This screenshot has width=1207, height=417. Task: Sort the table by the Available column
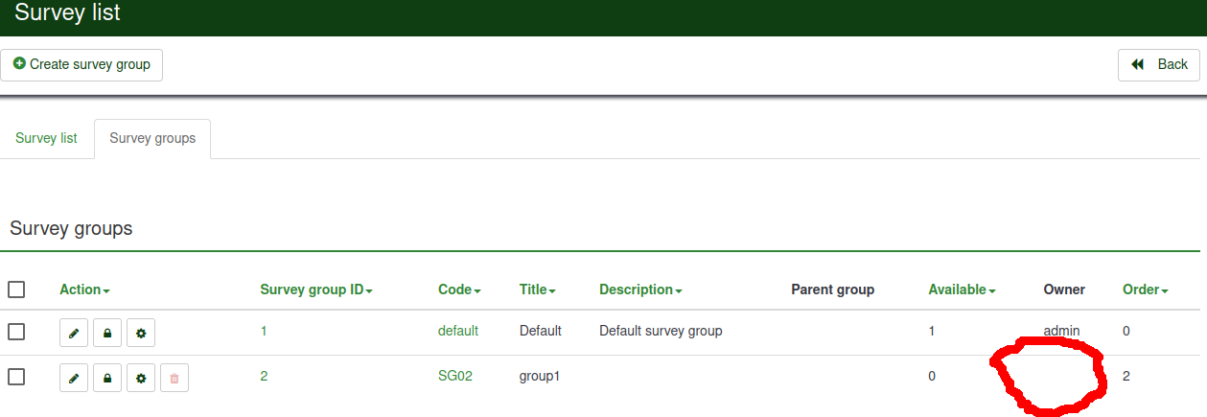(x=962, y=290)
